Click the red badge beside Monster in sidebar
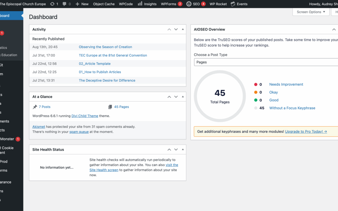This screenshot has width=338, height=211. (18, 139)
